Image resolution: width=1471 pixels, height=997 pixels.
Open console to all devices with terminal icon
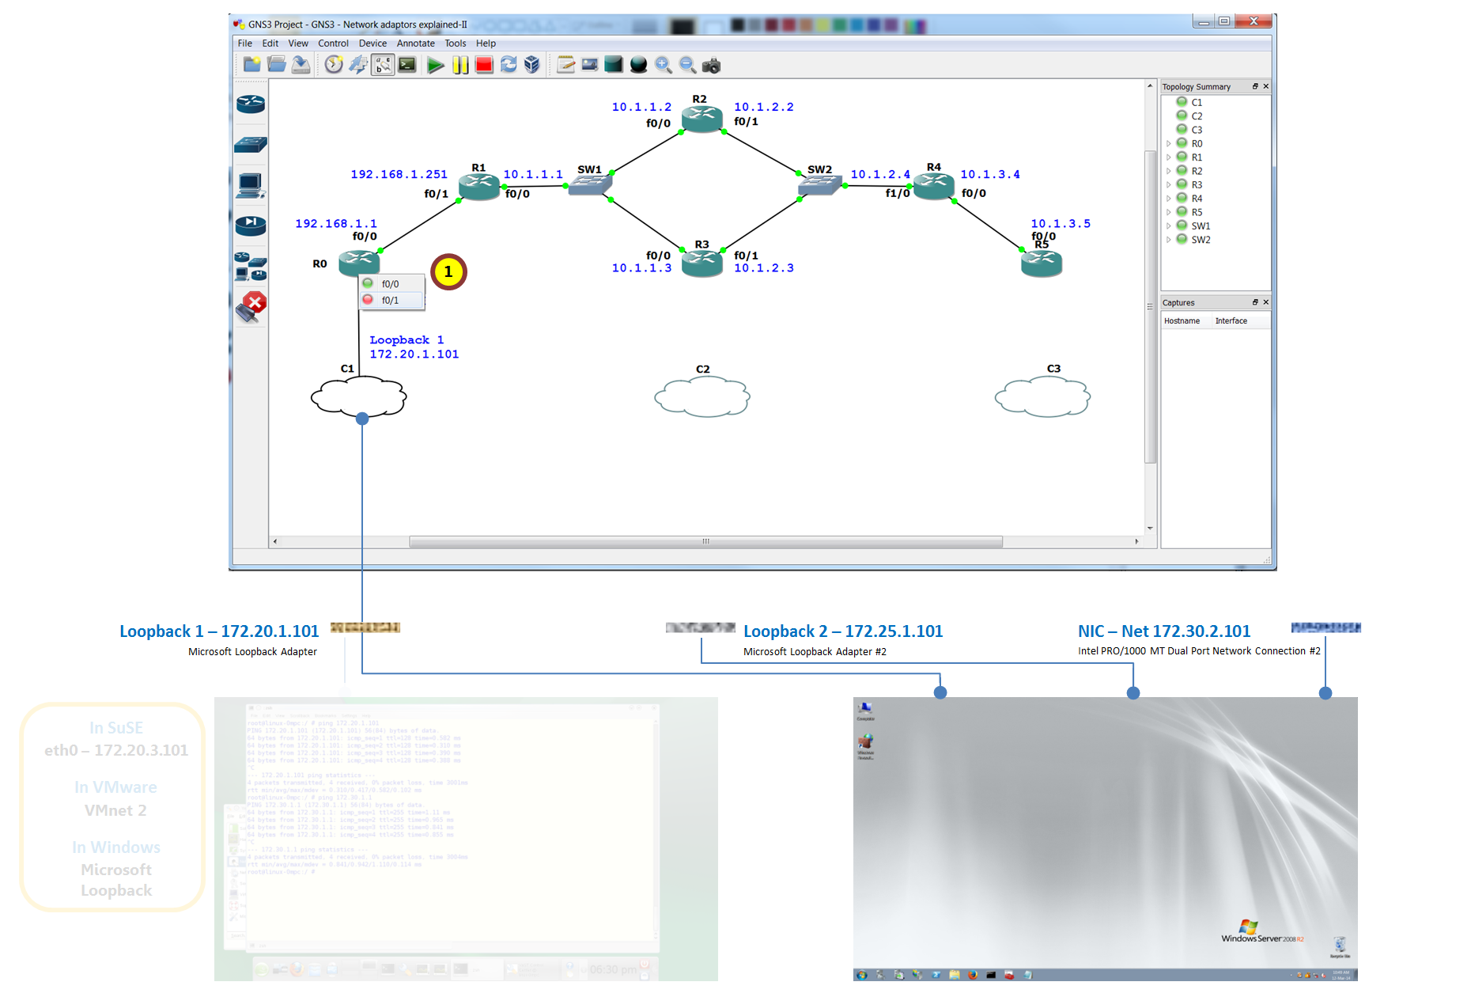(x=407, y=65)
